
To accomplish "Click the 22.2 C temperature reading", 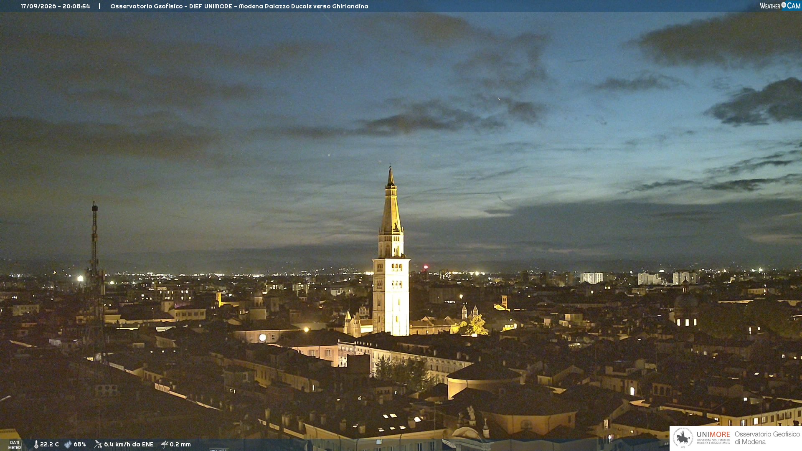I will (49, 444).
